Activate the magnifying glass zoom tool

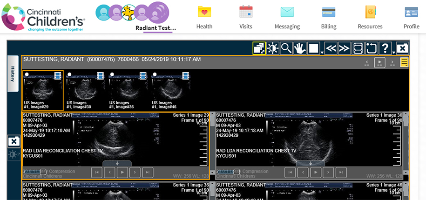point(286,48)
